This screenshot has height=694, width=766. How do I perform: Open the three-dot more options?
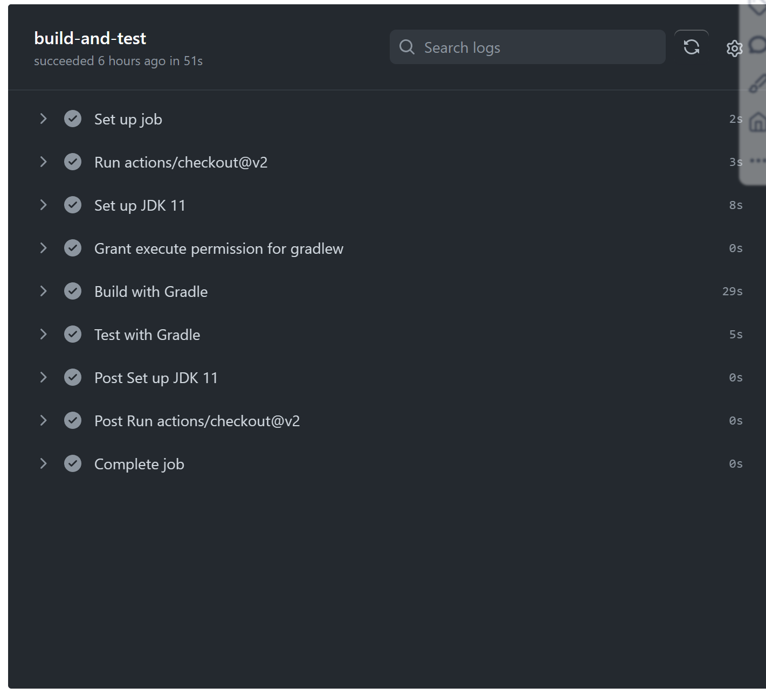coord(757,161)
